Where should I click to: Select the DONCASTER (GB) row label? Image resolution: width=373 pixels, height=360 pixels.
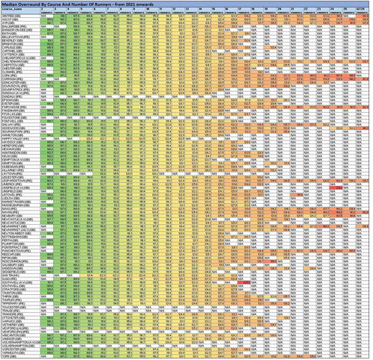pos(13,82)
